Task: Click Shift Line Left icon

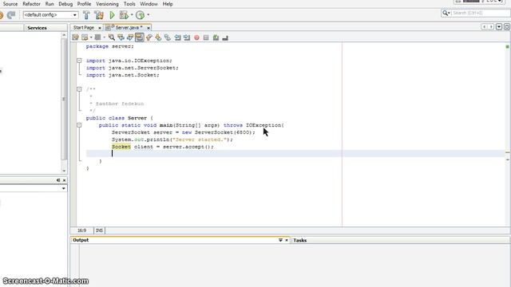Action: tap(177, 37)
